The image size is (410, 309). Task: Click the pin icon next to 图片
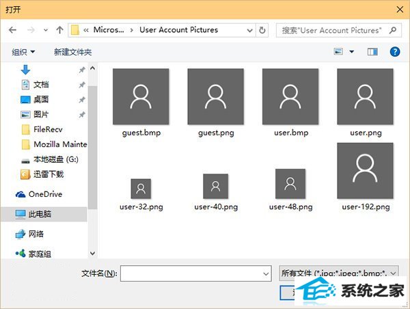[x=82, y=115]
